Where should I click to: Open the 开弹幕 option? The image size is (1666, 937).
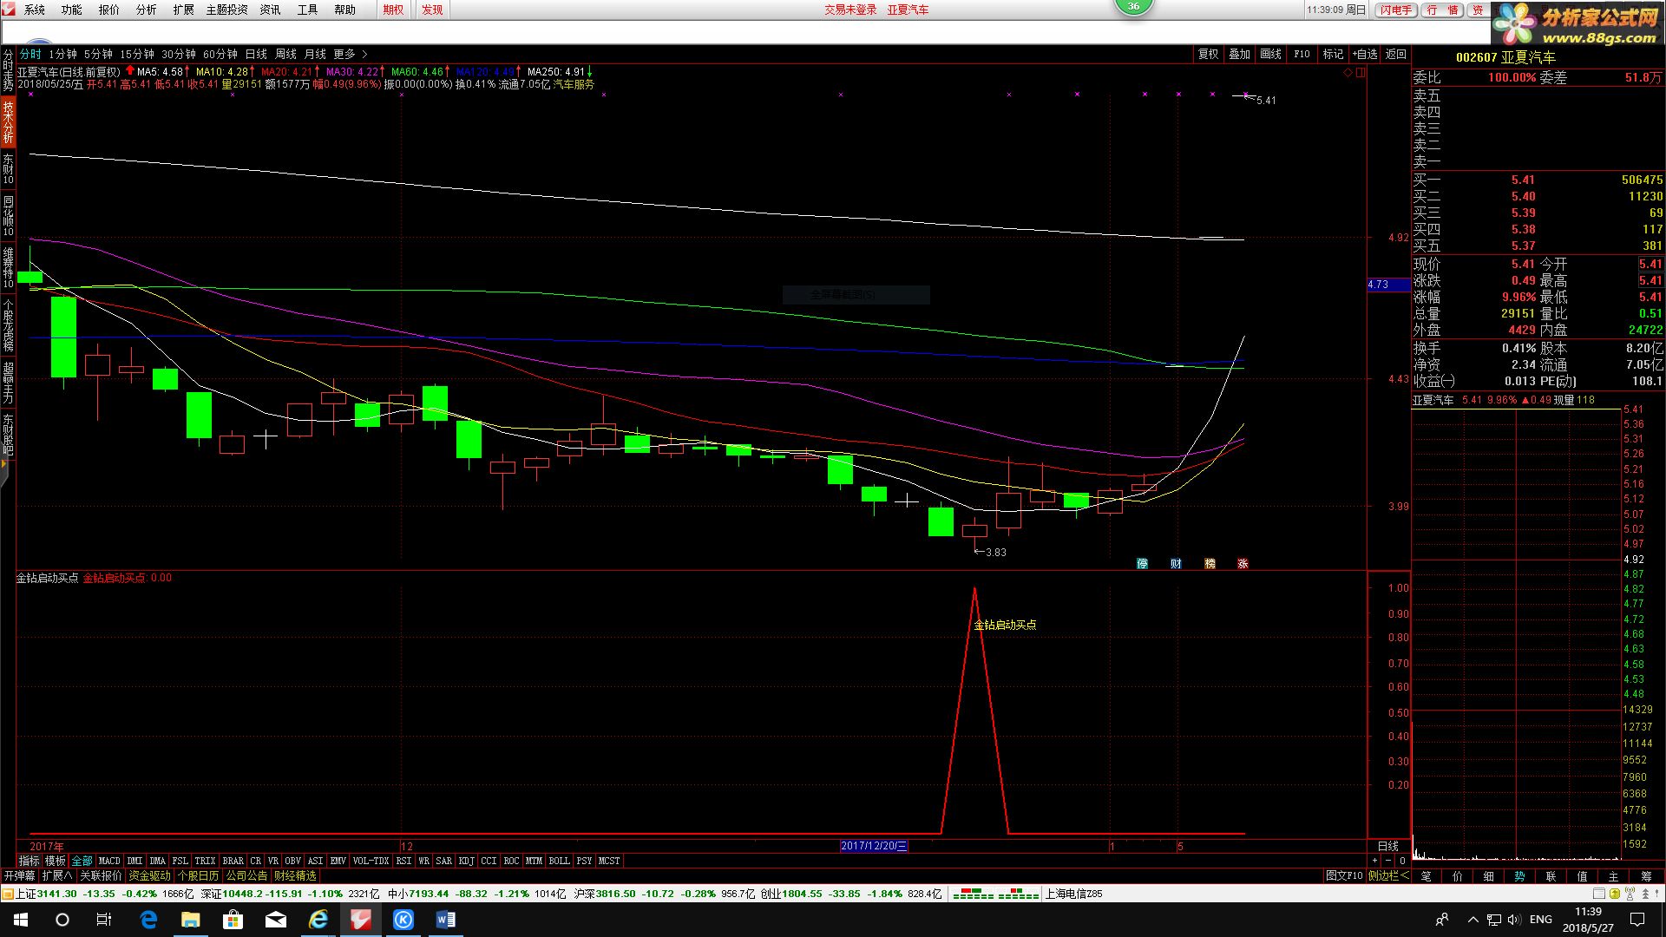pyautogui.click(x=19, y=876)
